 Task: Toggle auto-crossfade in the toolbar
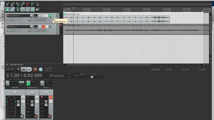point(7,9)
